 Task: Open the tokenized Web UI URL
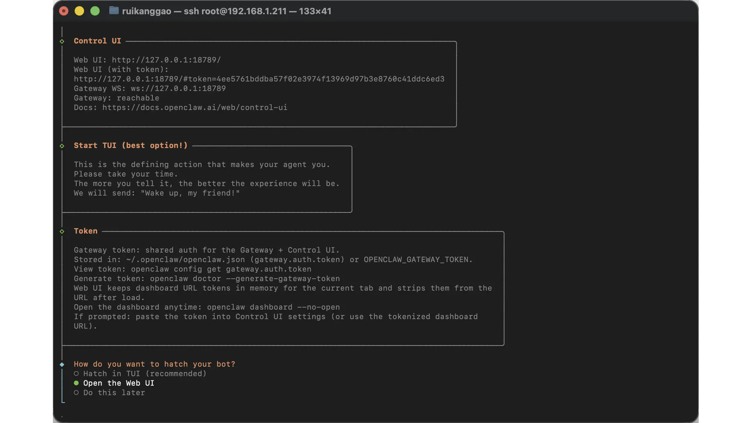coord(259,79)
